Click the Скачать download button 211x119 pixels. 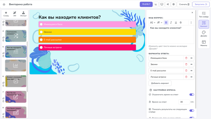click(x=184, y=4)
